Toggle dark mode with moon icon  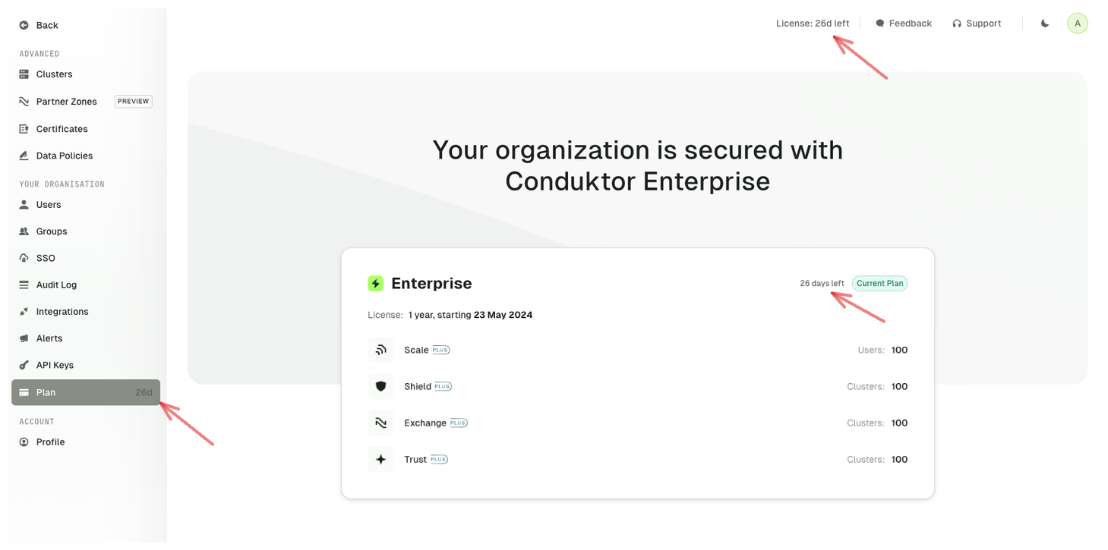click(1045, 24)
